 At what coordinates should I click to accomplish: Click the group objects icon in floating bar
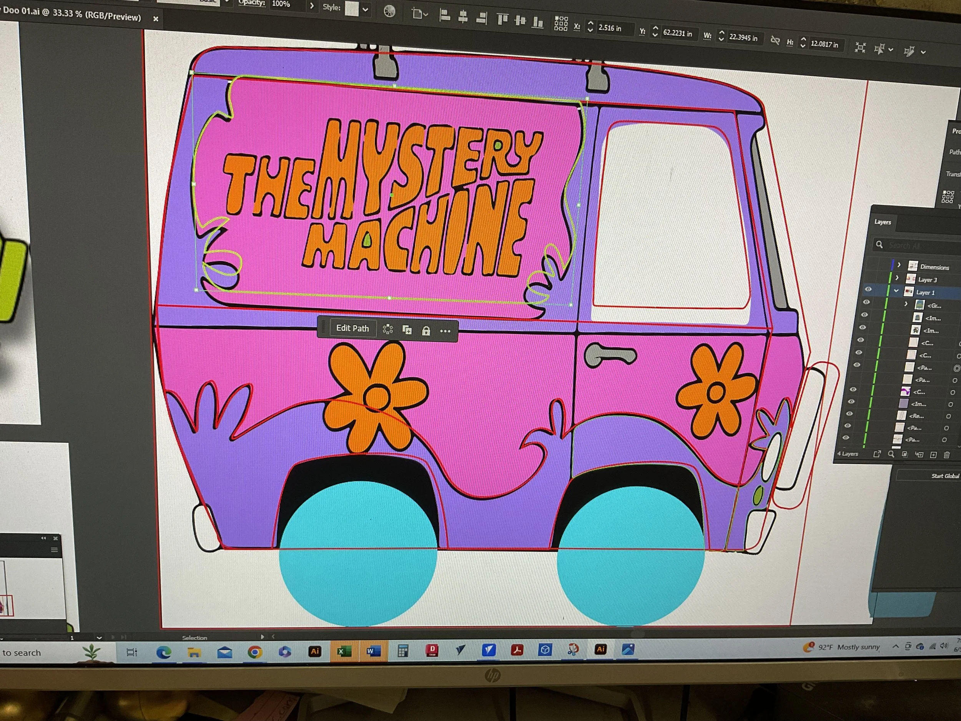387,330
